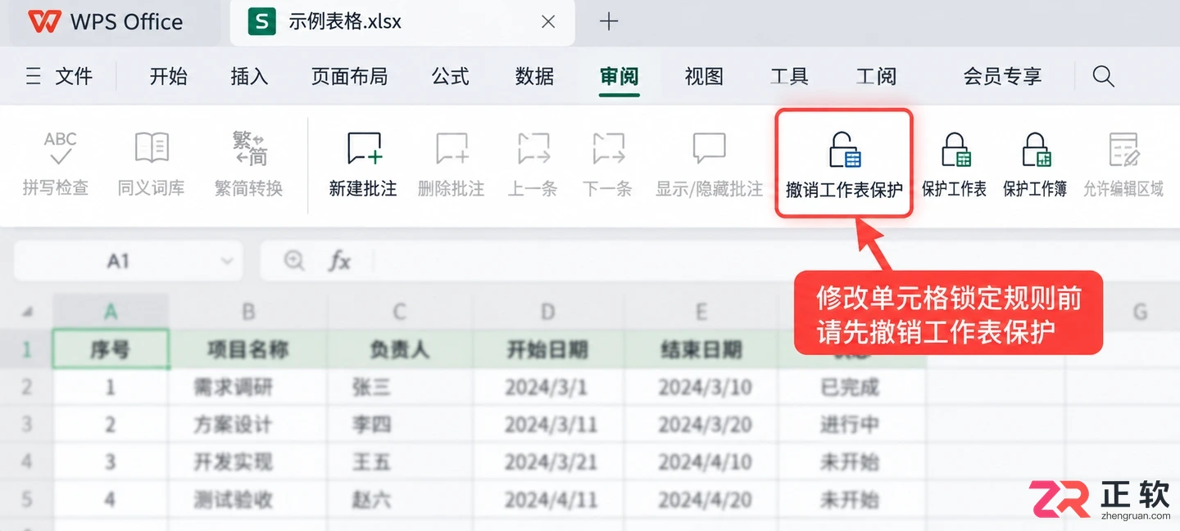Select row 4 header
Viewport: 1180px width, 531px height.
coord(27,461)
